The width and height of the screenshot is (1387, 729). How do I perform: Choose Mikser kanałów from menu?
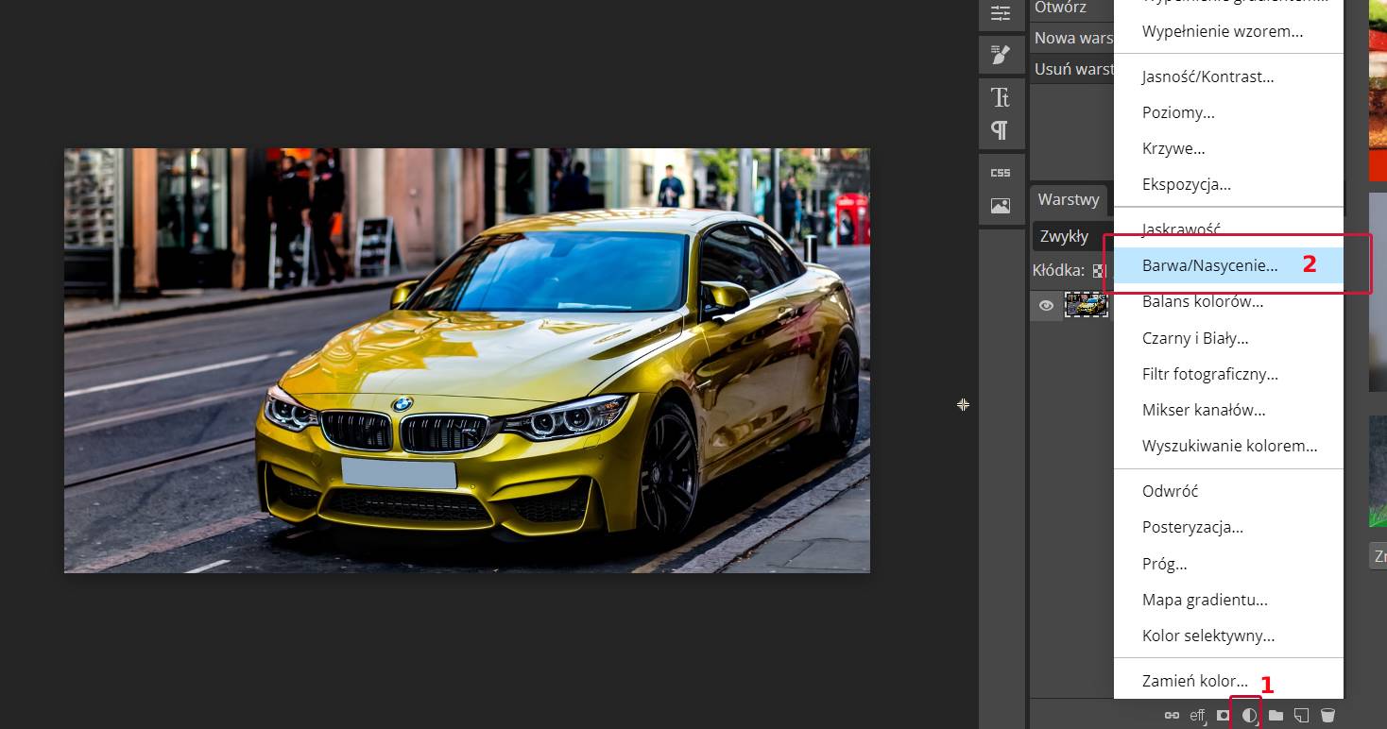click(x=1228, y=410)
